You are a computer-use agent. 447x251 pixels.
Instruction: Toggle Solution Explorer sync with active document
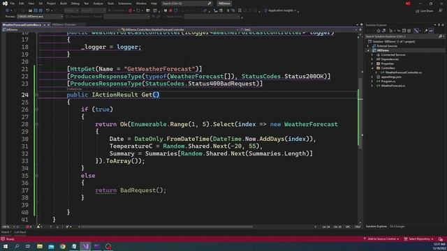[x=399, y=31]
